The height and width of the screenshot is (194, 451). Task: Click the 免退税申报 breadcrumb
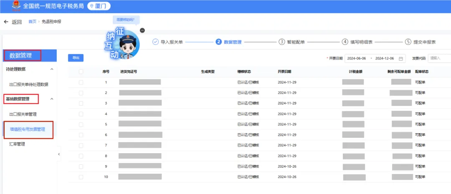click(x=51, y=22)
